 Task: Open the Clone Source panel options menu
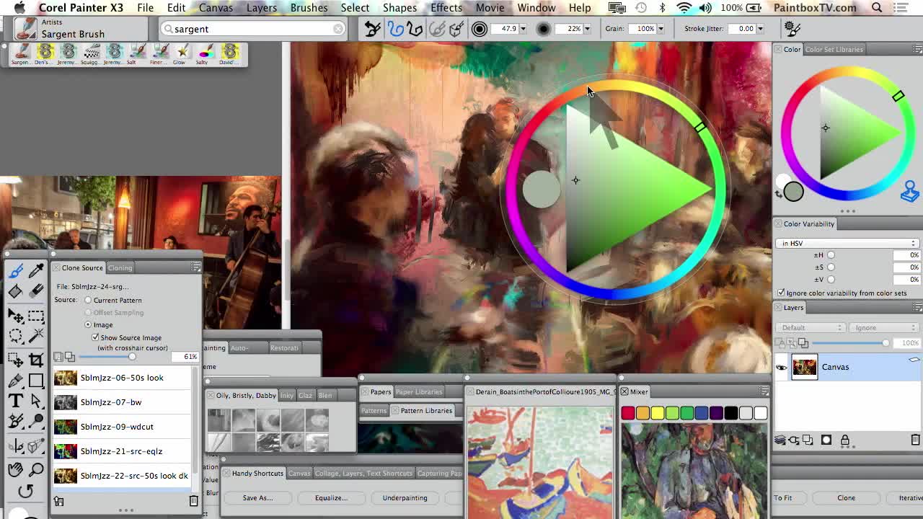point(195,267)
